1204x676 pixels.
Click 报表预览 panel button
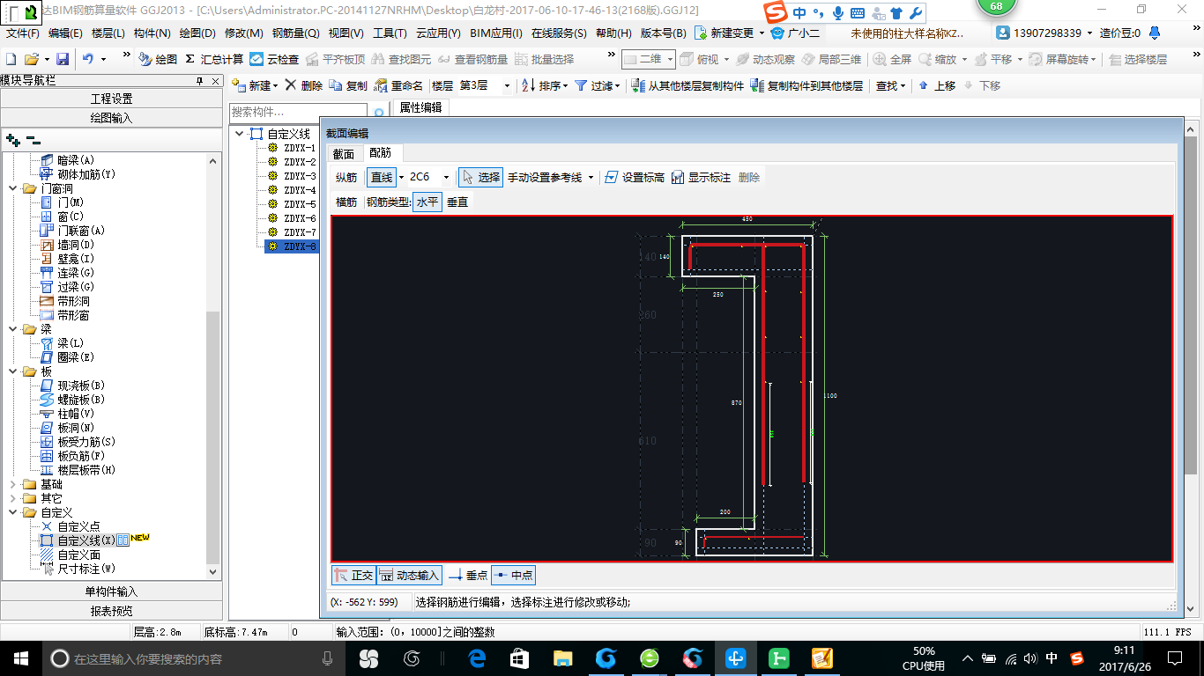click(112, 611)
